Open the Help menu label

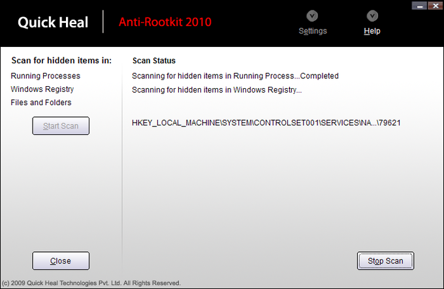click(372, 31)
